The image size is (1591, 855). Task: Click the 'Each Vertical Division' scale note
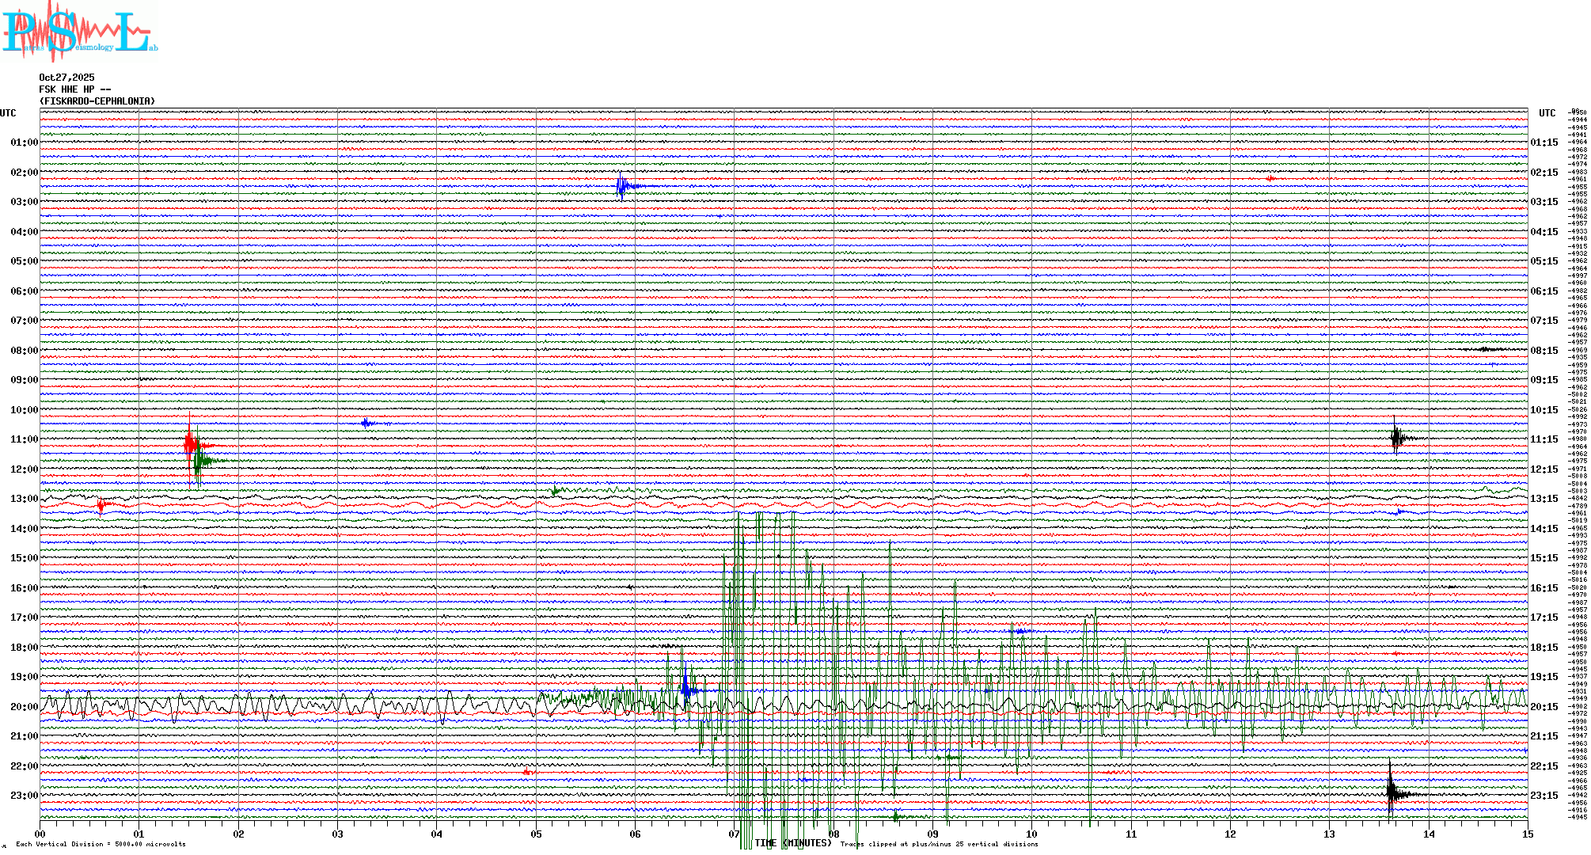coord(101,844)
